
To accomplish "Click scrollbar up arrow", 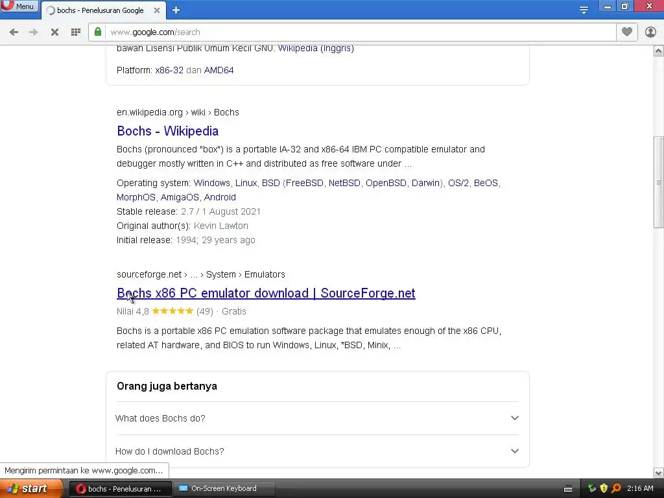I will [659, 51].
